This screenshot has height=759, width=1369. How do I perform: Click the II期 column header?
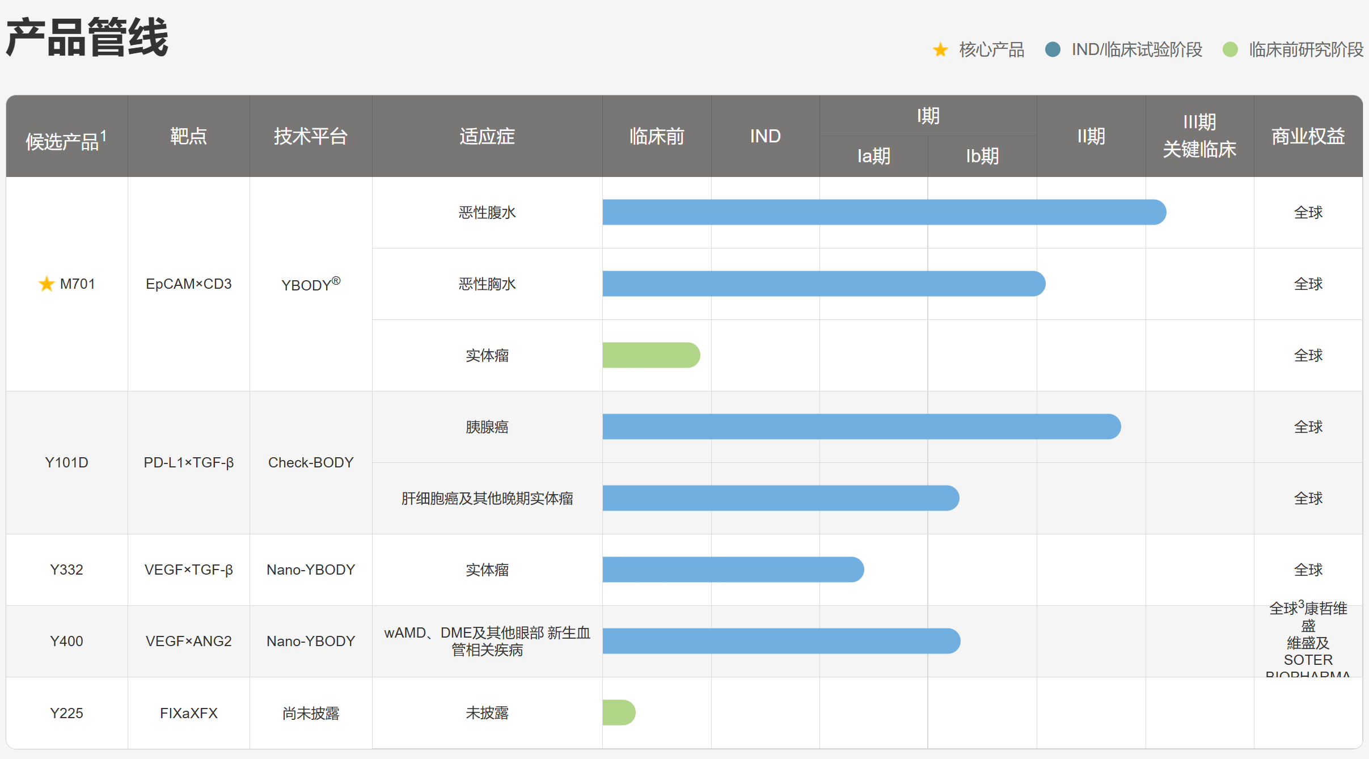[x=1091, y=136]
